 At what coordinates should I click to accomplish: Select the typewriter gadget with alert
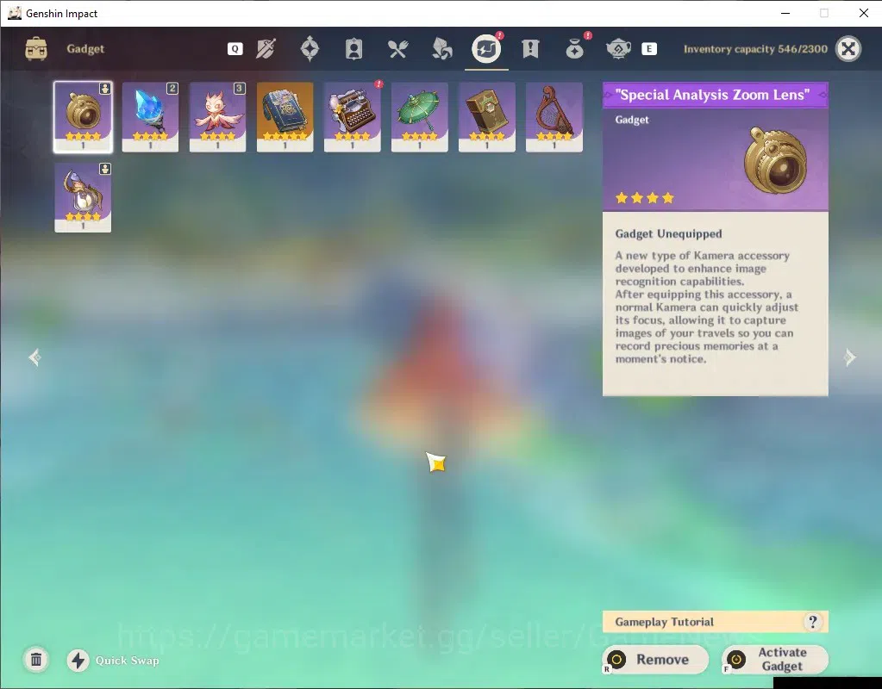[x=352, y=117]
